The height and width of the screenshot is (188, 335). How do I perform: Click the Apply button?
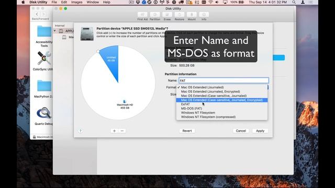click(x=260, y=131)
